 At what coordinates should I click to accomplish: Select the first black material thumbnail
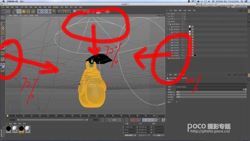coord(9,128)
